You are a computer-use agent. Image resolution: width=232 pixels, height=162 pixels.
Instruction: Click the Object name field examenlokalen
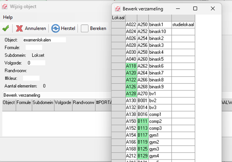[44, 40]
